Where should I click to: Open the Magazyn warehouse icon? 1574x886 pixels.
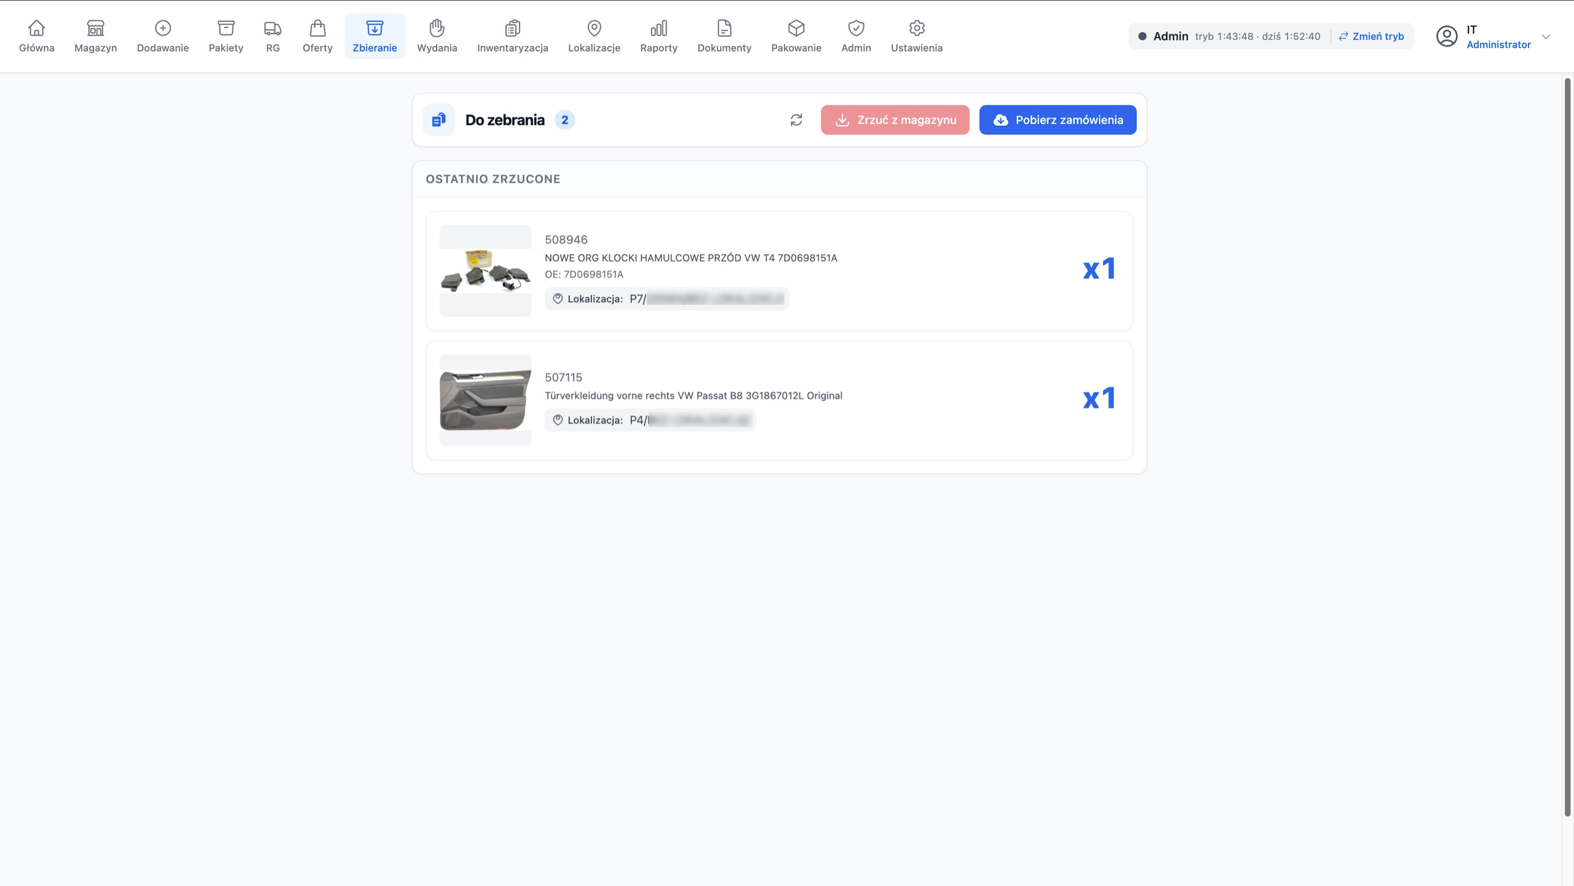[95, 28]
